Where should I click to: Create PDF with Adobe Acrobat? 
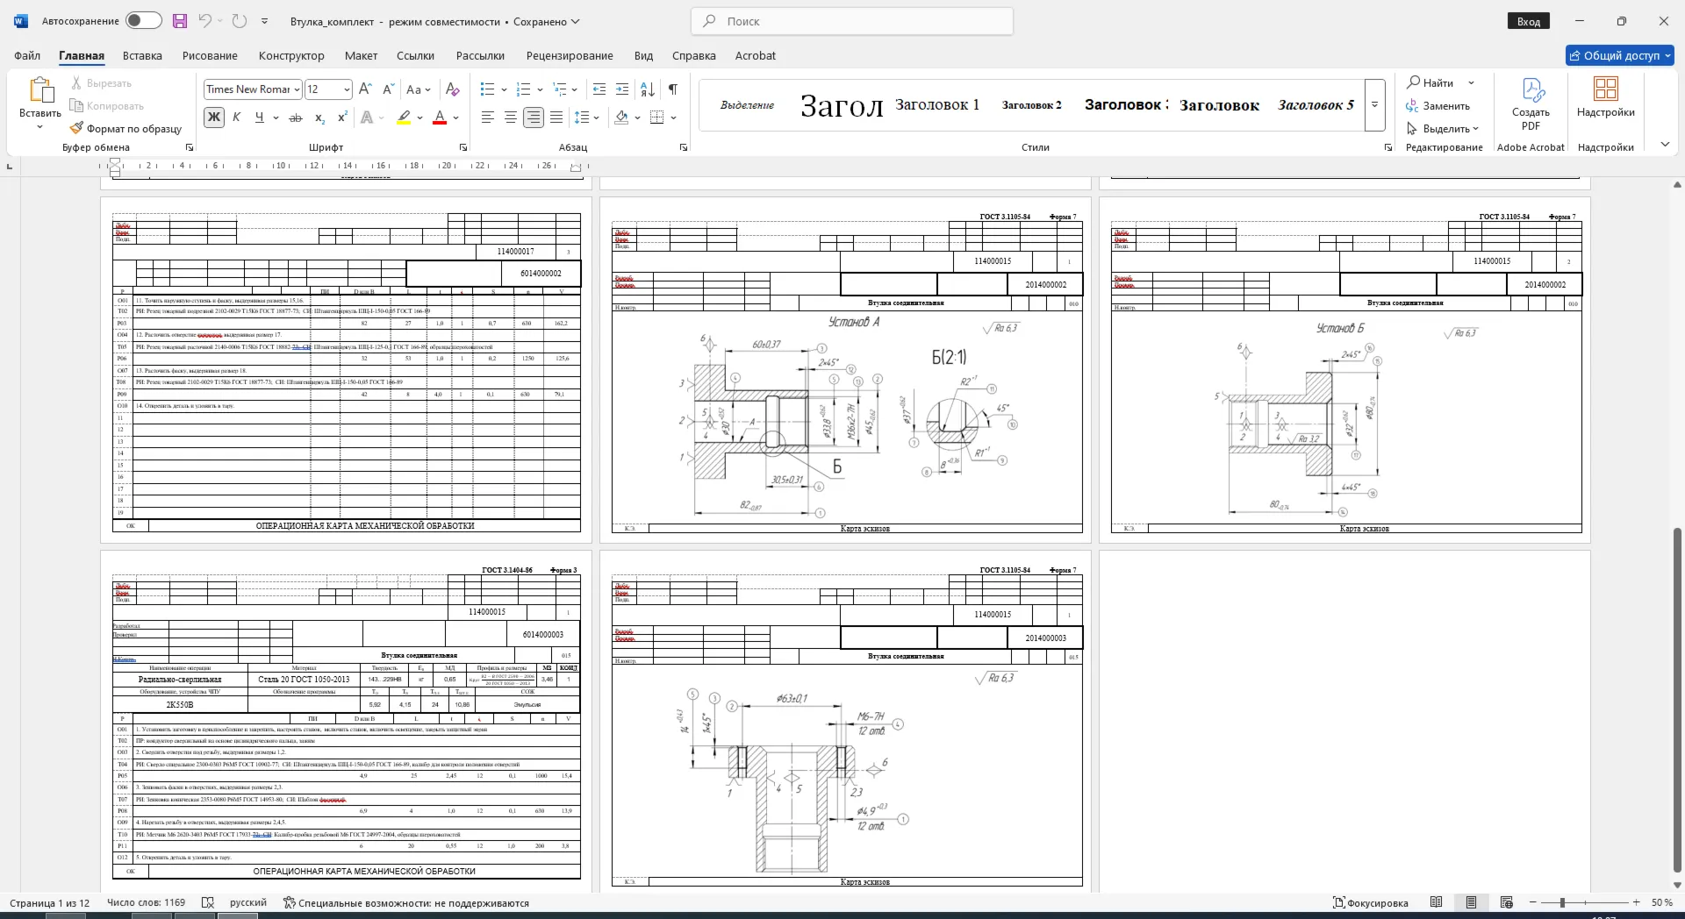click(x=1531, y=103)
